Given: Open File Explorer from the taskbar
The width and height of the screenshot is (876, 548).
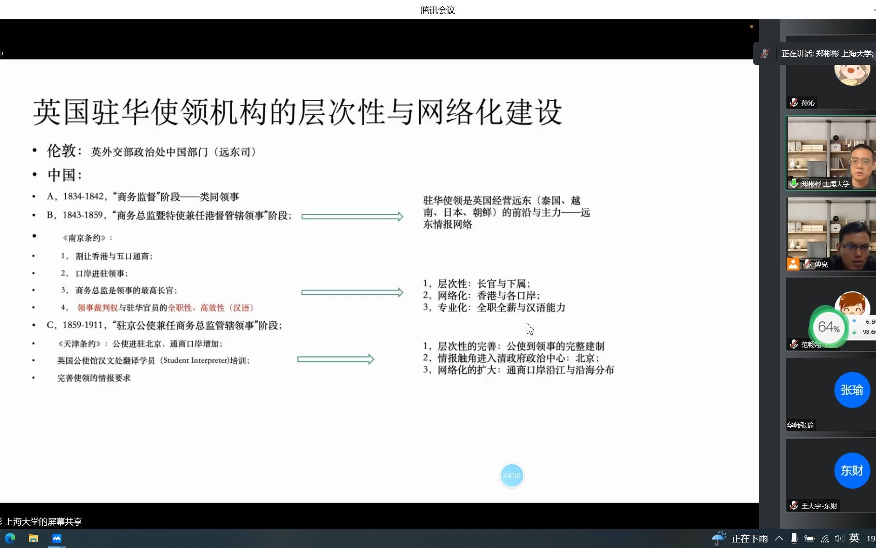Looking at the screenshot, I should [x=33, y=538].
